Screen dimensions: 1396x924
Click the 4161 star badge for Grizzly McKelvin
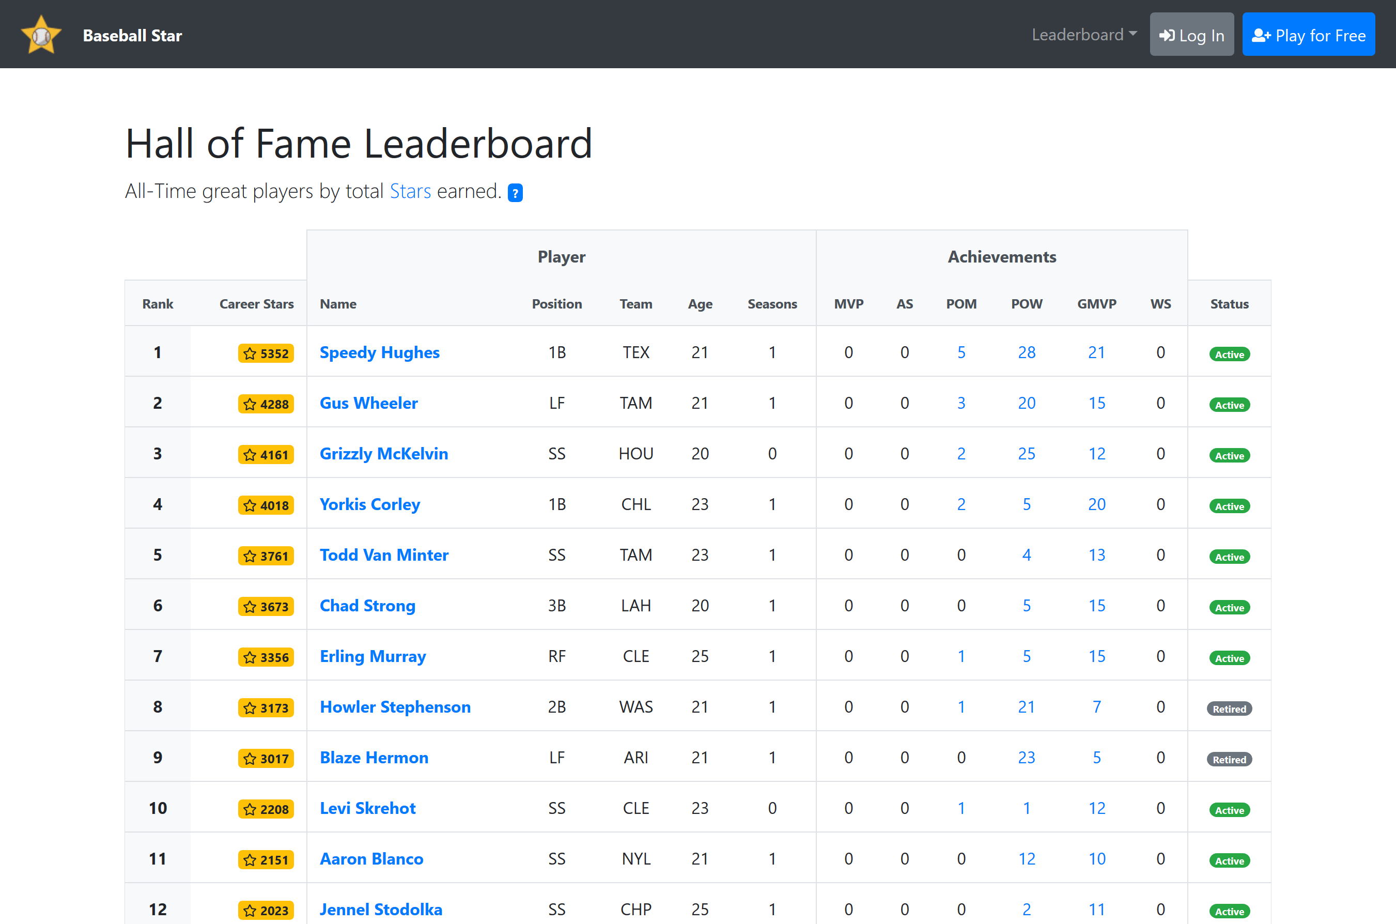266,455
